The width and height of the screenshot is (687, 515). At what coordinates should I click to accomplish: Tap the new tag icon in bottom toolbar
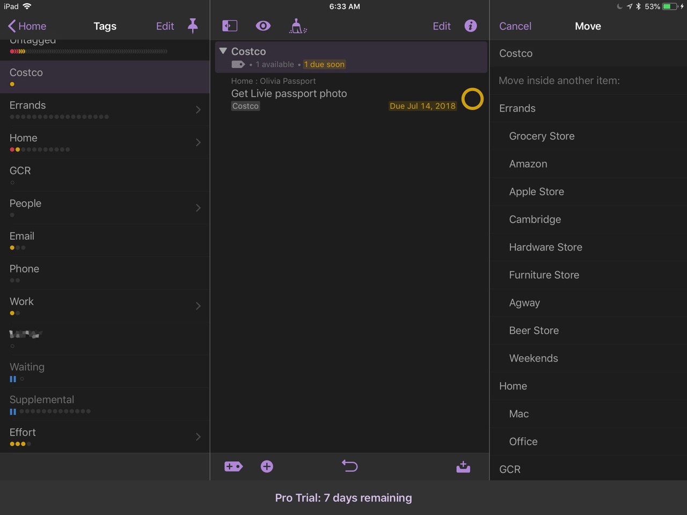click(233, 467)
